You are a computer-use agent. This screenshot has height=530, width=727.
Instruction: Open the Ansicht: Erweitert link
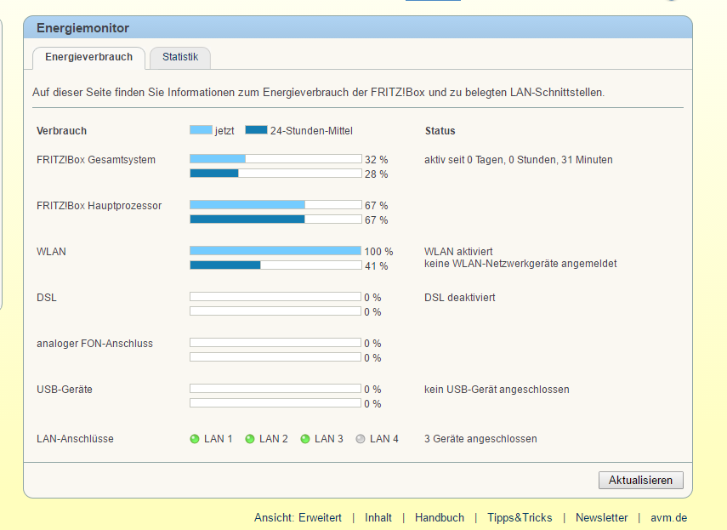298,517
